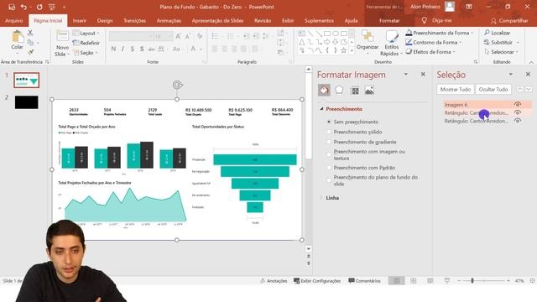Click zoom in plus button
This screenshot has width=537, height=302.
508,281
